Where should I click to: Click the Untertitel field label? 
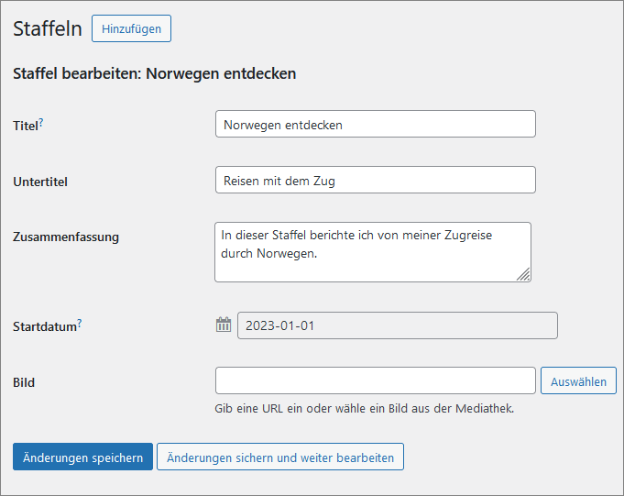click(40, 182)
